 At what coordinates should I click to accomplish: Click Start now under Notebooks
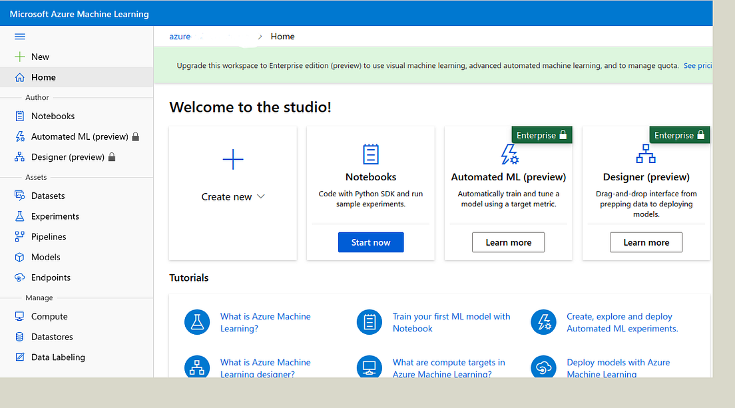pyautogui.click(x=370, y=242)
